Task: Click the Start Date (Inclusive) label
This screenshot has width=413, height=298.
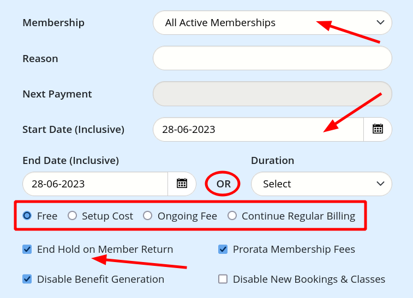Action: (73, 129)
